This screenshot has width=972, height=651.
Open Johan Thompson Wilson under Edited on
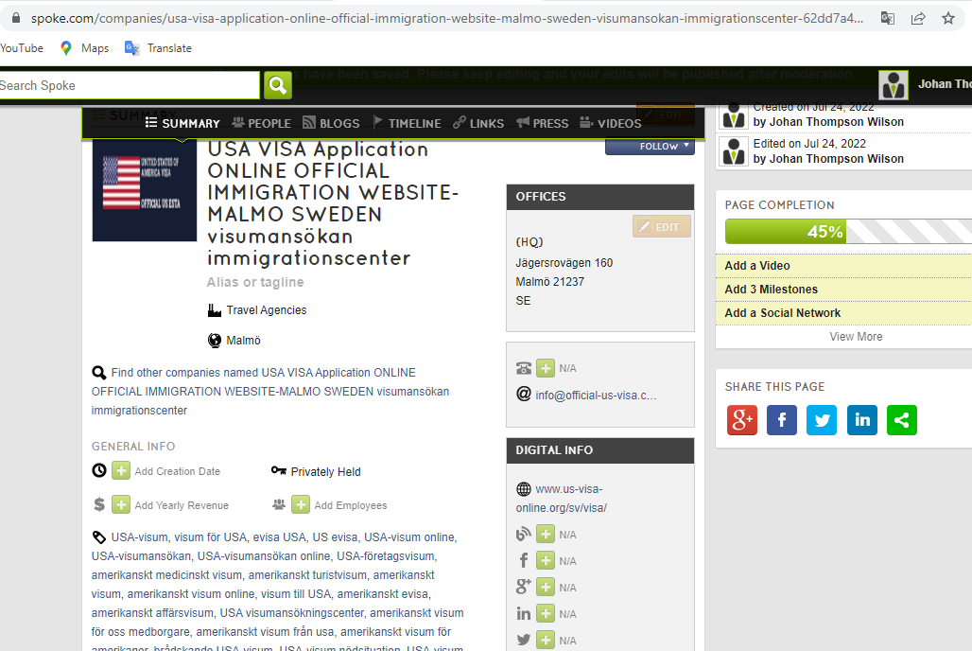(x=836, y=159)
